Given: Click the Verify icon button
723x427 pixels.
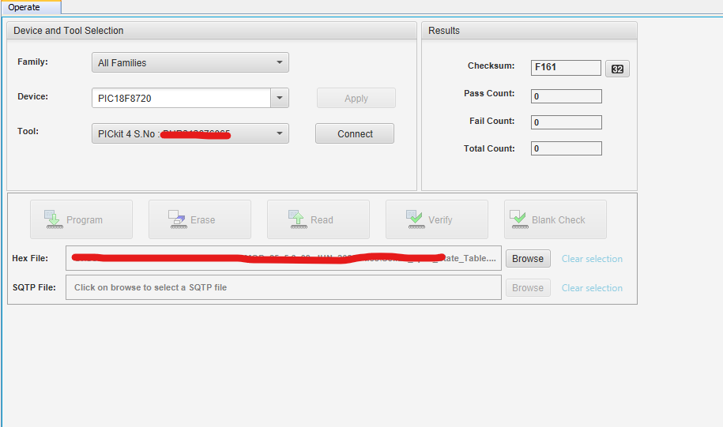Looking at the screenshot, I should (437, 219).
